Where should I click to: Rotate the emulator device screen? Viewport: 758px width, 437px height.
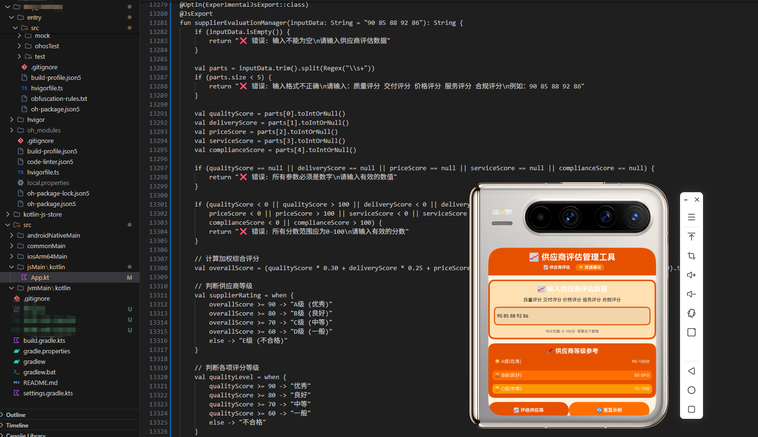click(691, 313)
